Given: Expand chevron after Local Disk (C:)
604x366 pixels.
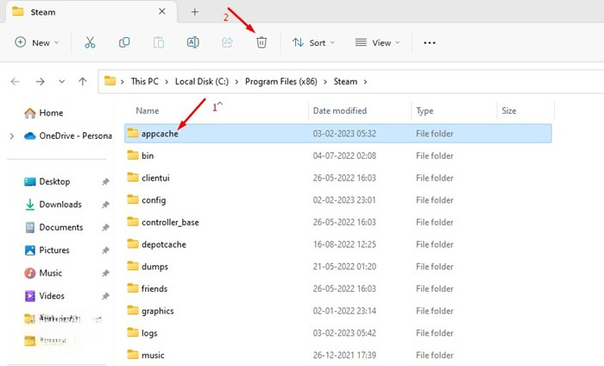Looking at the screenshot, I should point(236,82).
